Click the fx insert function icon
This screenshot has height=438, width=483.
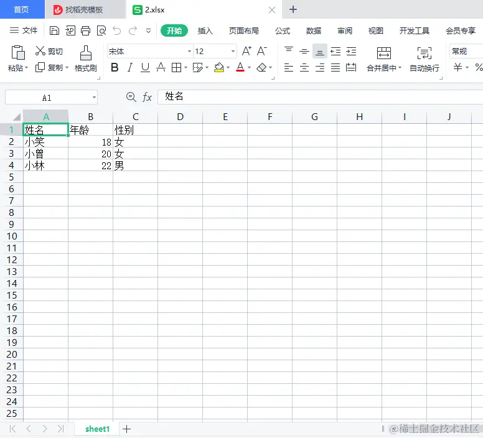click(147, 97)
